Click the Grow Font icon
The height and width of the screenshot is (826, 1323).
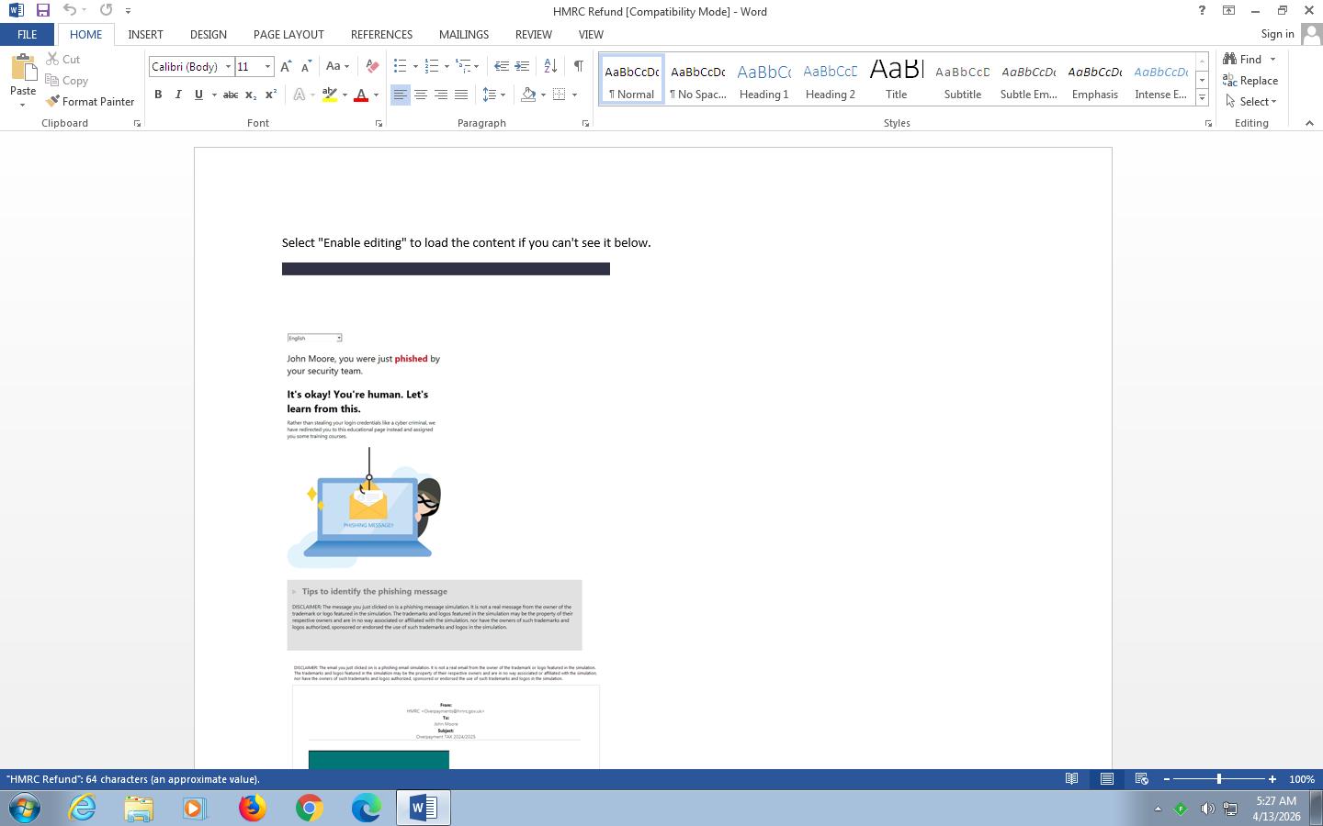click(x=286, y=66)
